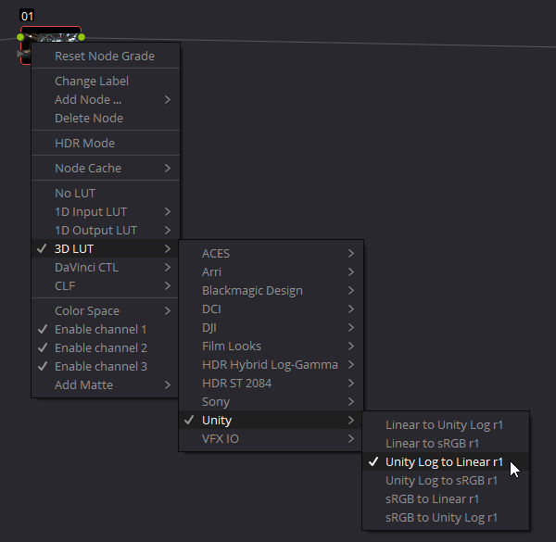Screen dimensions: 556x542
Task: Open the VFX IO LUT category
Action: click(272, 438)
